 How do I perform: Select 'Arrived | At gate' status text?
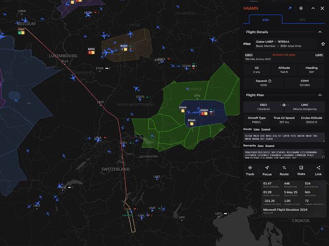(x=284, y=55)
